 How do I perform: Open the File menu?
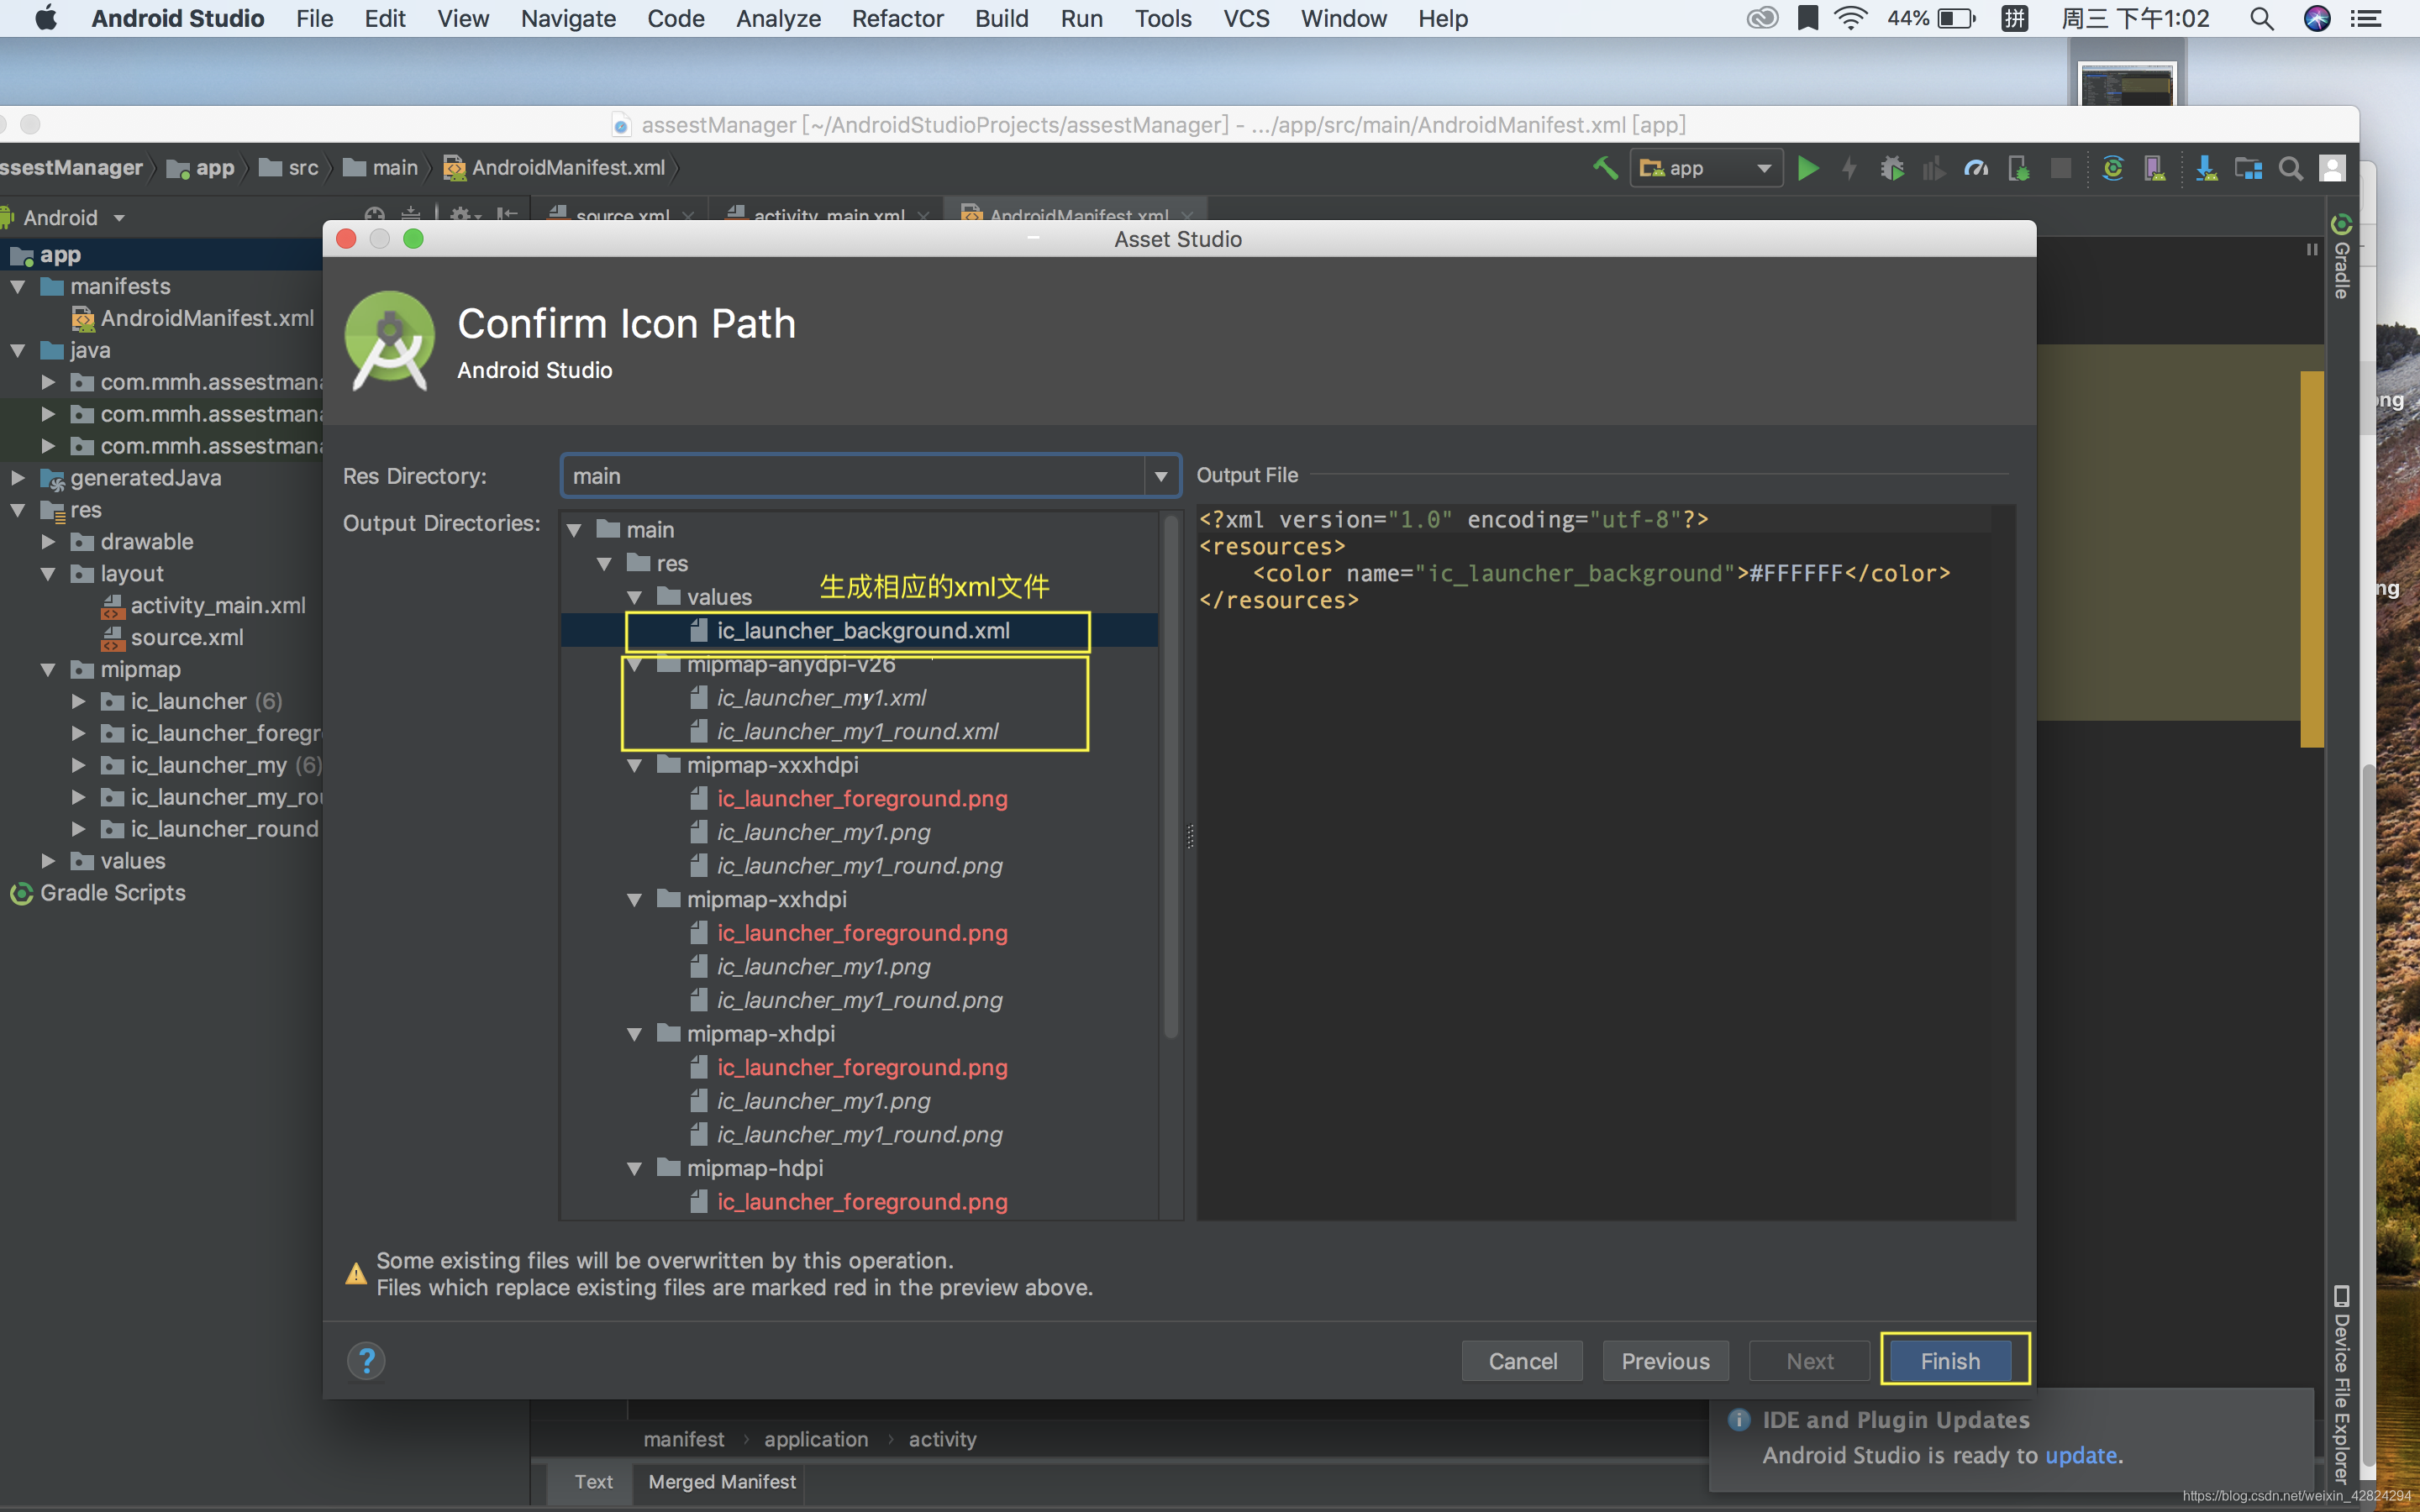314,18
